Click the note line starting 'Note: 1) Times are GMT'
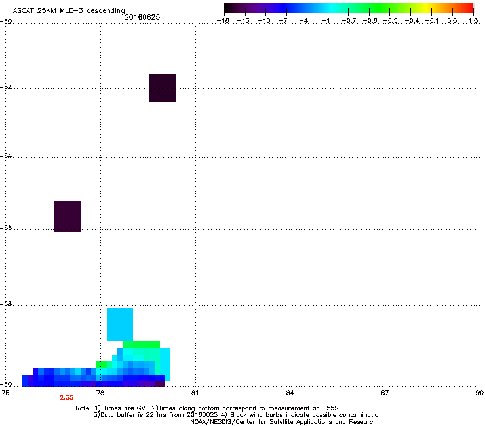The height and width of the screenshot is (426, 485). pyautogui.click(x=207, y=408)
